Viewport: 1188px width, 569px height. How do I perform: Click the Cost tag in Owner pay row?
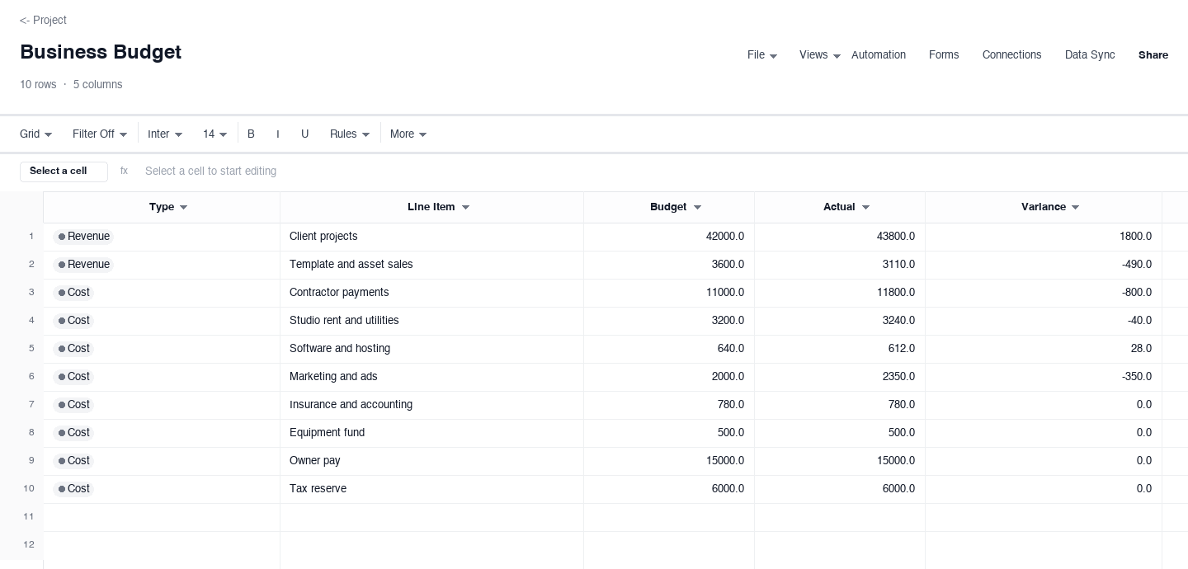(x=73, y=461)
